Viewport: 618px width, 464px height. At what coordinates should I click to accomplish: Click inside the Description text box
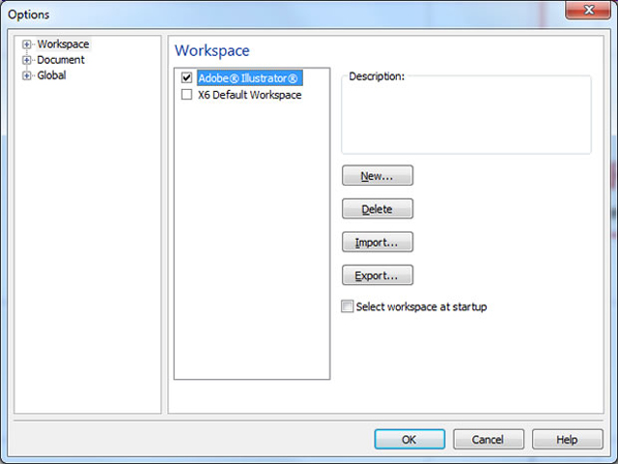click(466, 117)
